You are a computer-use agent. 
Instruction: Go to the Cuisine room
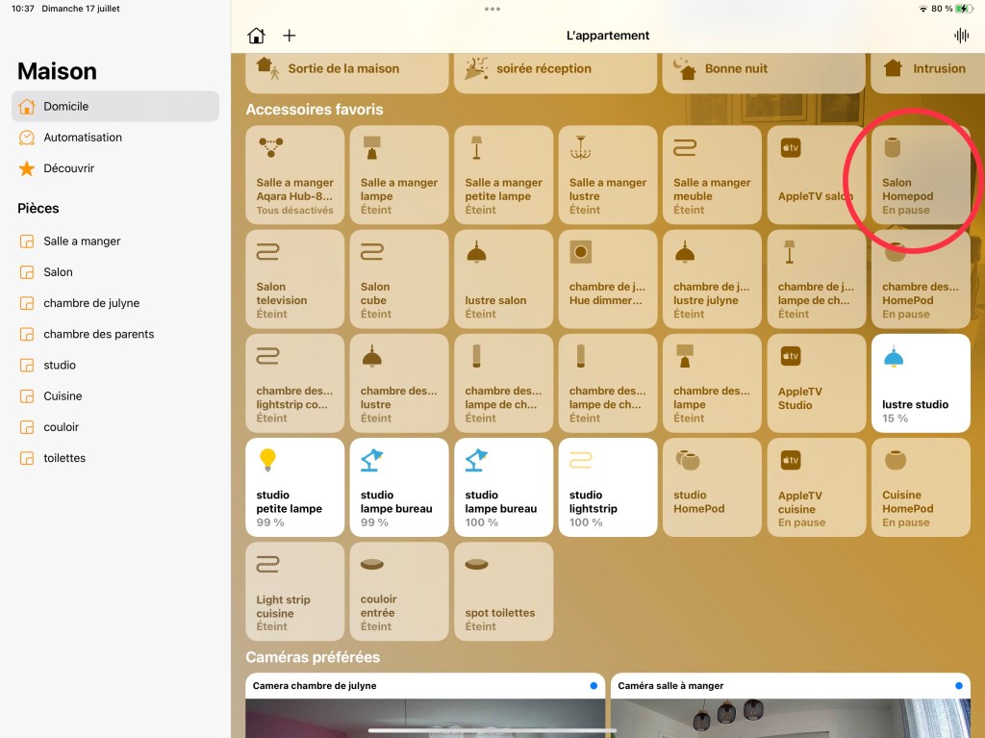click(x=63, y=396)
